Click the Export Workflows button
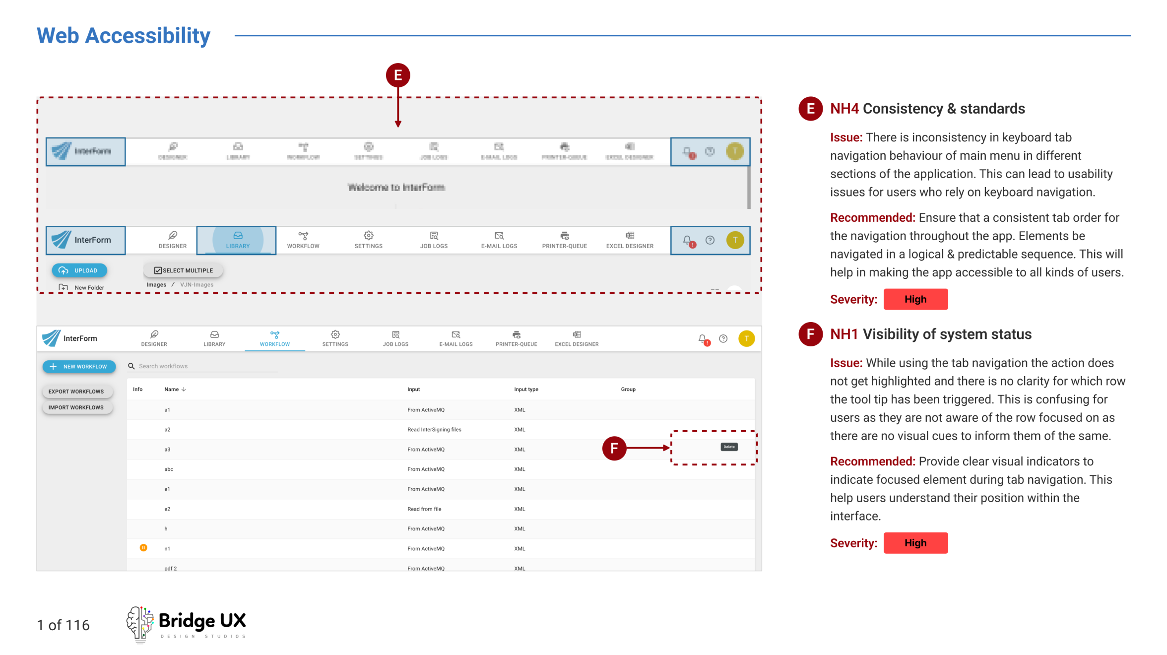The image size is (1167, 655). (x=76, y=392)
